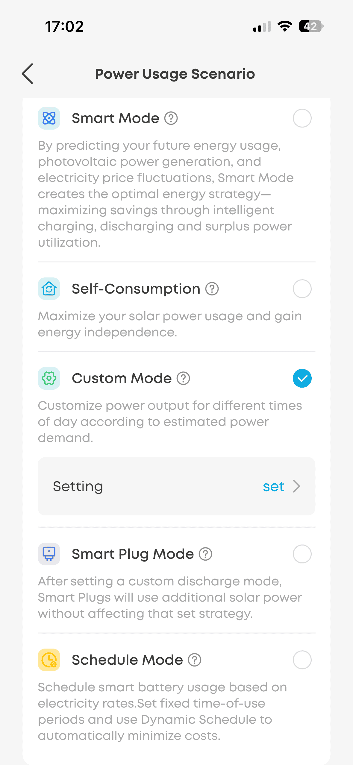Open Smart Mode help question mark
353x765 pixels.
[x=171, y=118]
